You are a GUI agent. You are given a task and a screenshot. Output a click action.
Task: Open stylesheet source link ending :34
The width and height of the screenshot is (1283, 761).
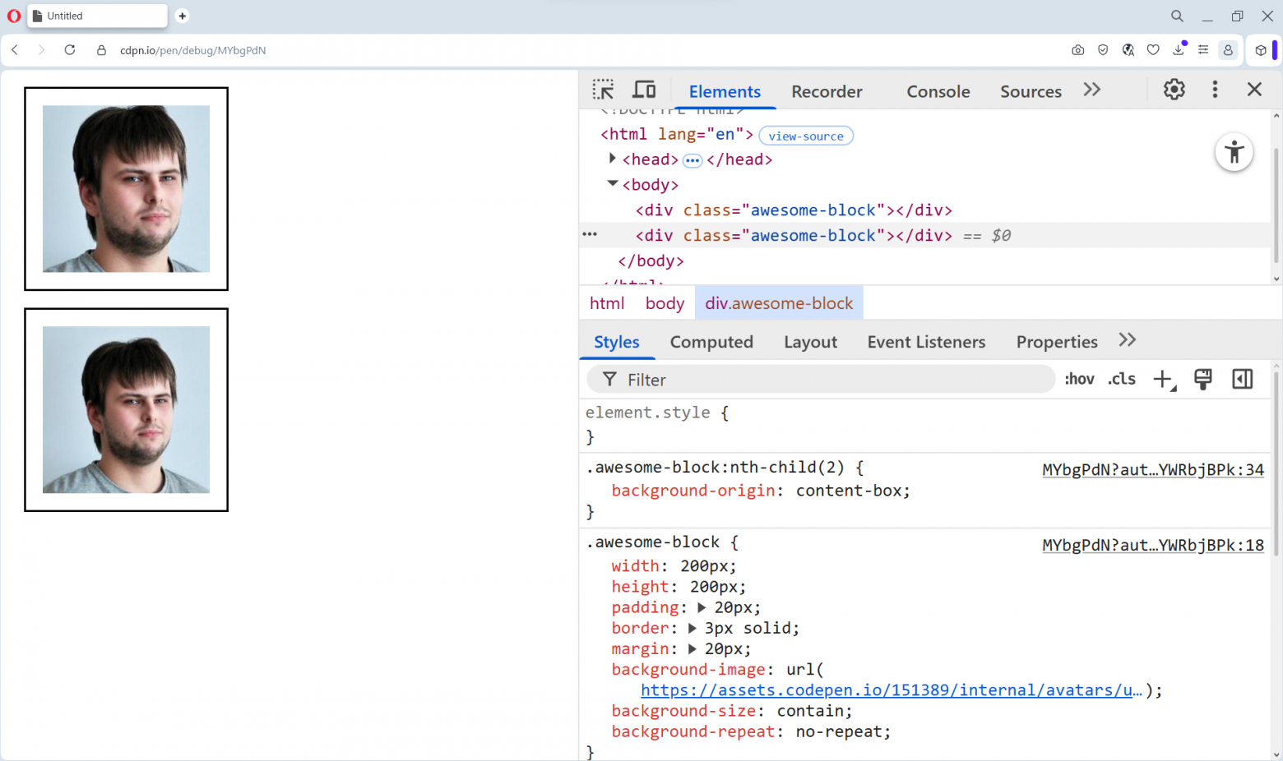click(1153, 470)
